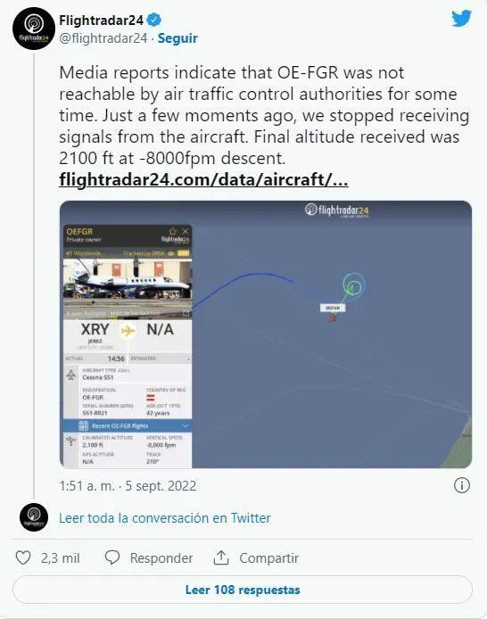487x619 pixels.
Task: Like the tweet with heart icon
Action: click(23, 557)
